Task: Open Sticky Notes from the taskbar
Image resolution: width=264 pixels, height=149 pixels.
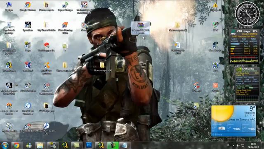Action: tap(77, 145)
